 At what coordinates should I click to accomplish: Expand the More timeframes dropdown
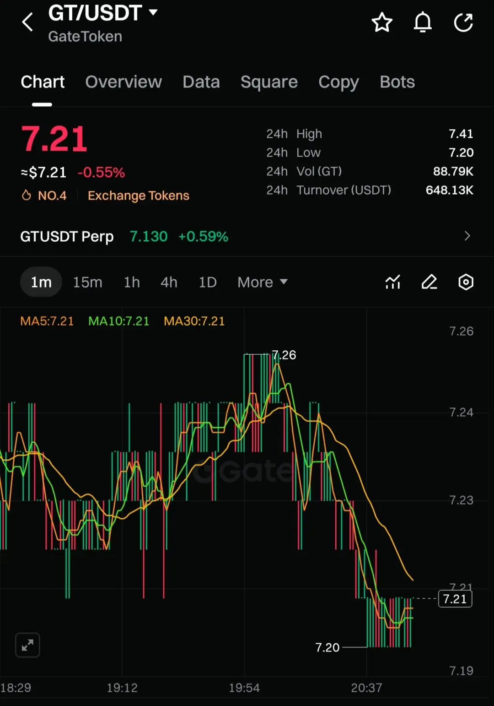click(x=263, y=282)
